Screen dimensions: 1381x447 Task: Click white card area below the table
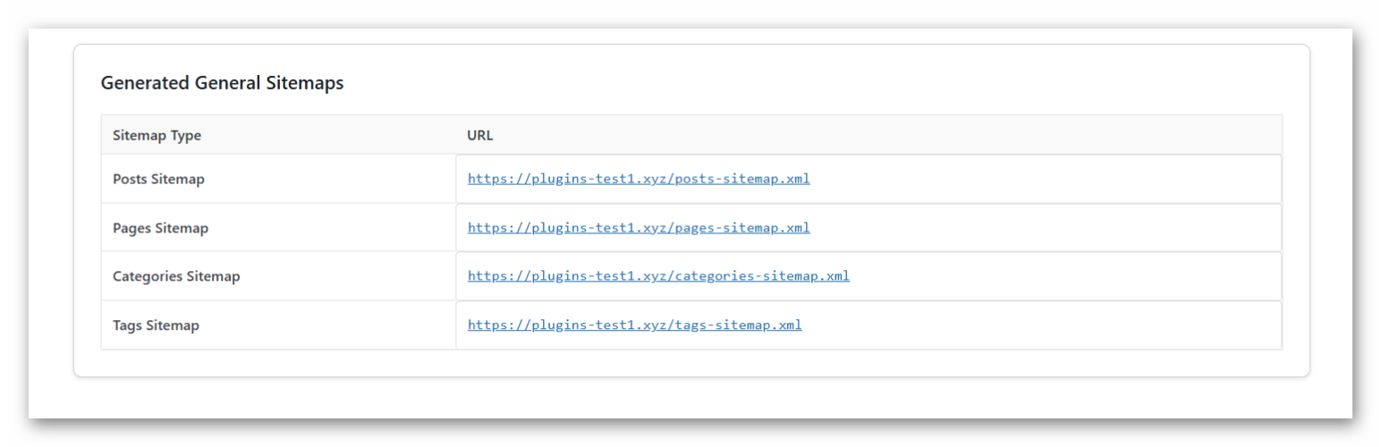click(689, 363)
